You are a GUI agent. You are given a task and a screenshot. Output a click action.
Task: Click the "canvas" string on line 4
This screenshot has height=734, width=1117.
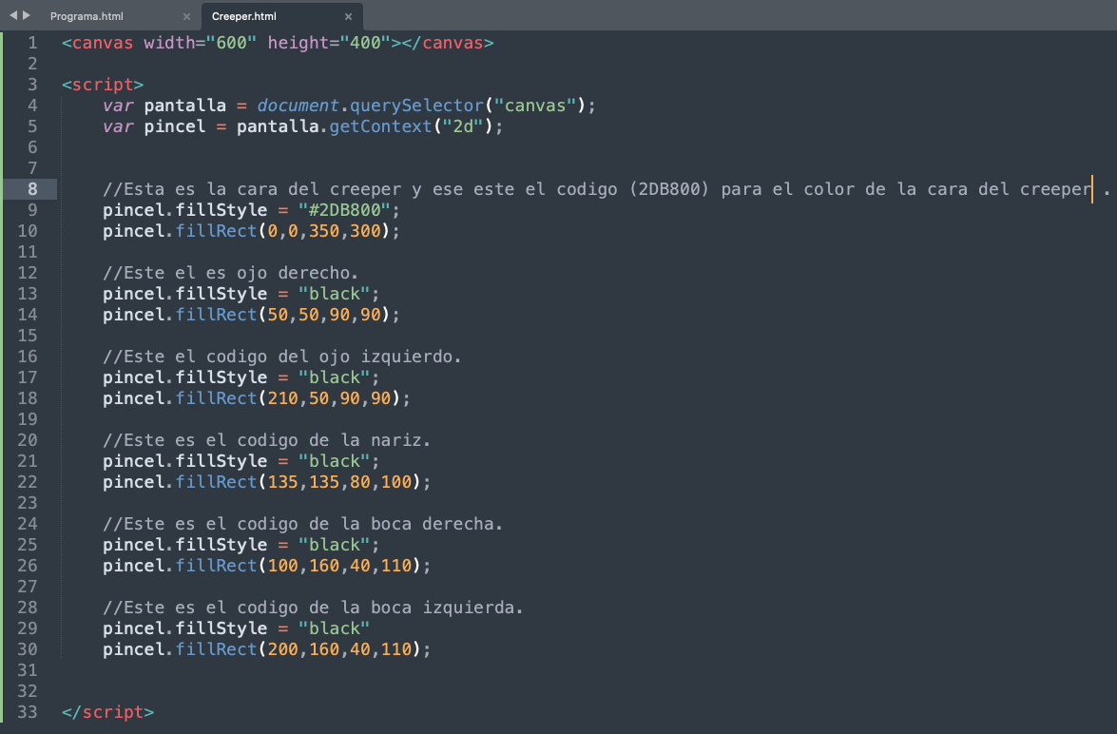[x=536, y=106]
